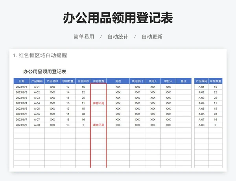Click 库存不足 warning in the 2023/9/4 row
The height and width of the screenshot is (181, 236).
[99, 103]
